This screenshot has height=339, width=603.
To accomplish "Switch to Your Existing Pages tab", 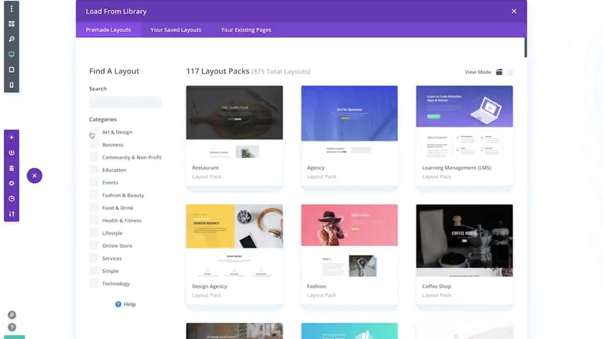I will [246, 30].
